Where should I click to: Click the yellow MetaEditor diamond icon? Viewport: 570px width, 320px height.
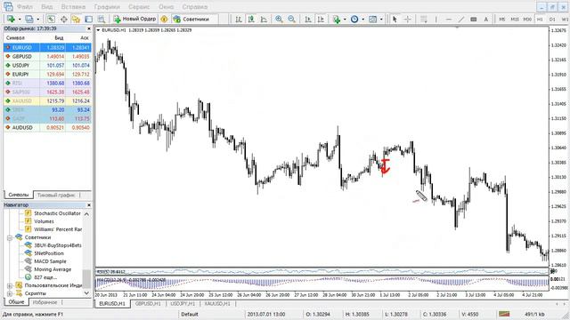click(164, 20)
